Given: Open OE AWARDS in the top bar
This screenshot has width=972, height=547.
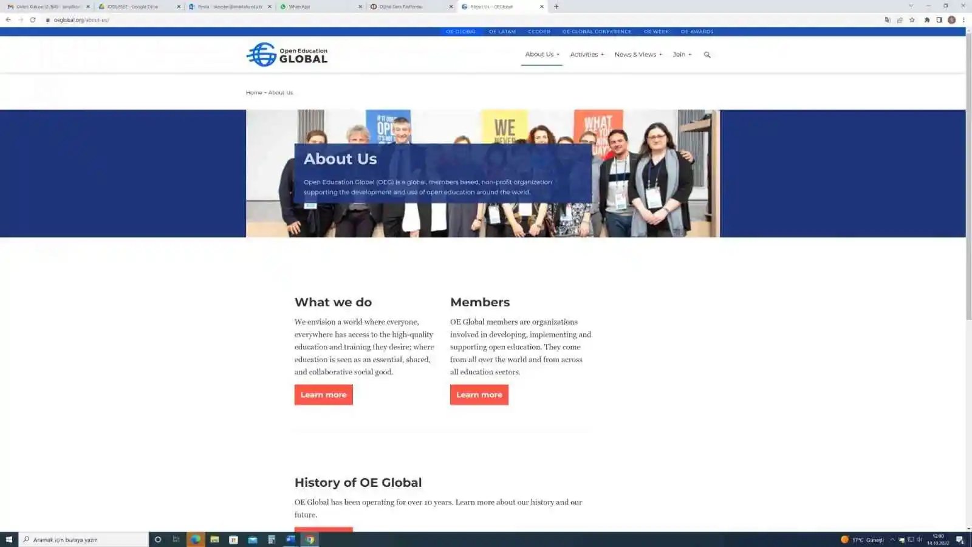Looking at the screenshot, I should [697, 32].
